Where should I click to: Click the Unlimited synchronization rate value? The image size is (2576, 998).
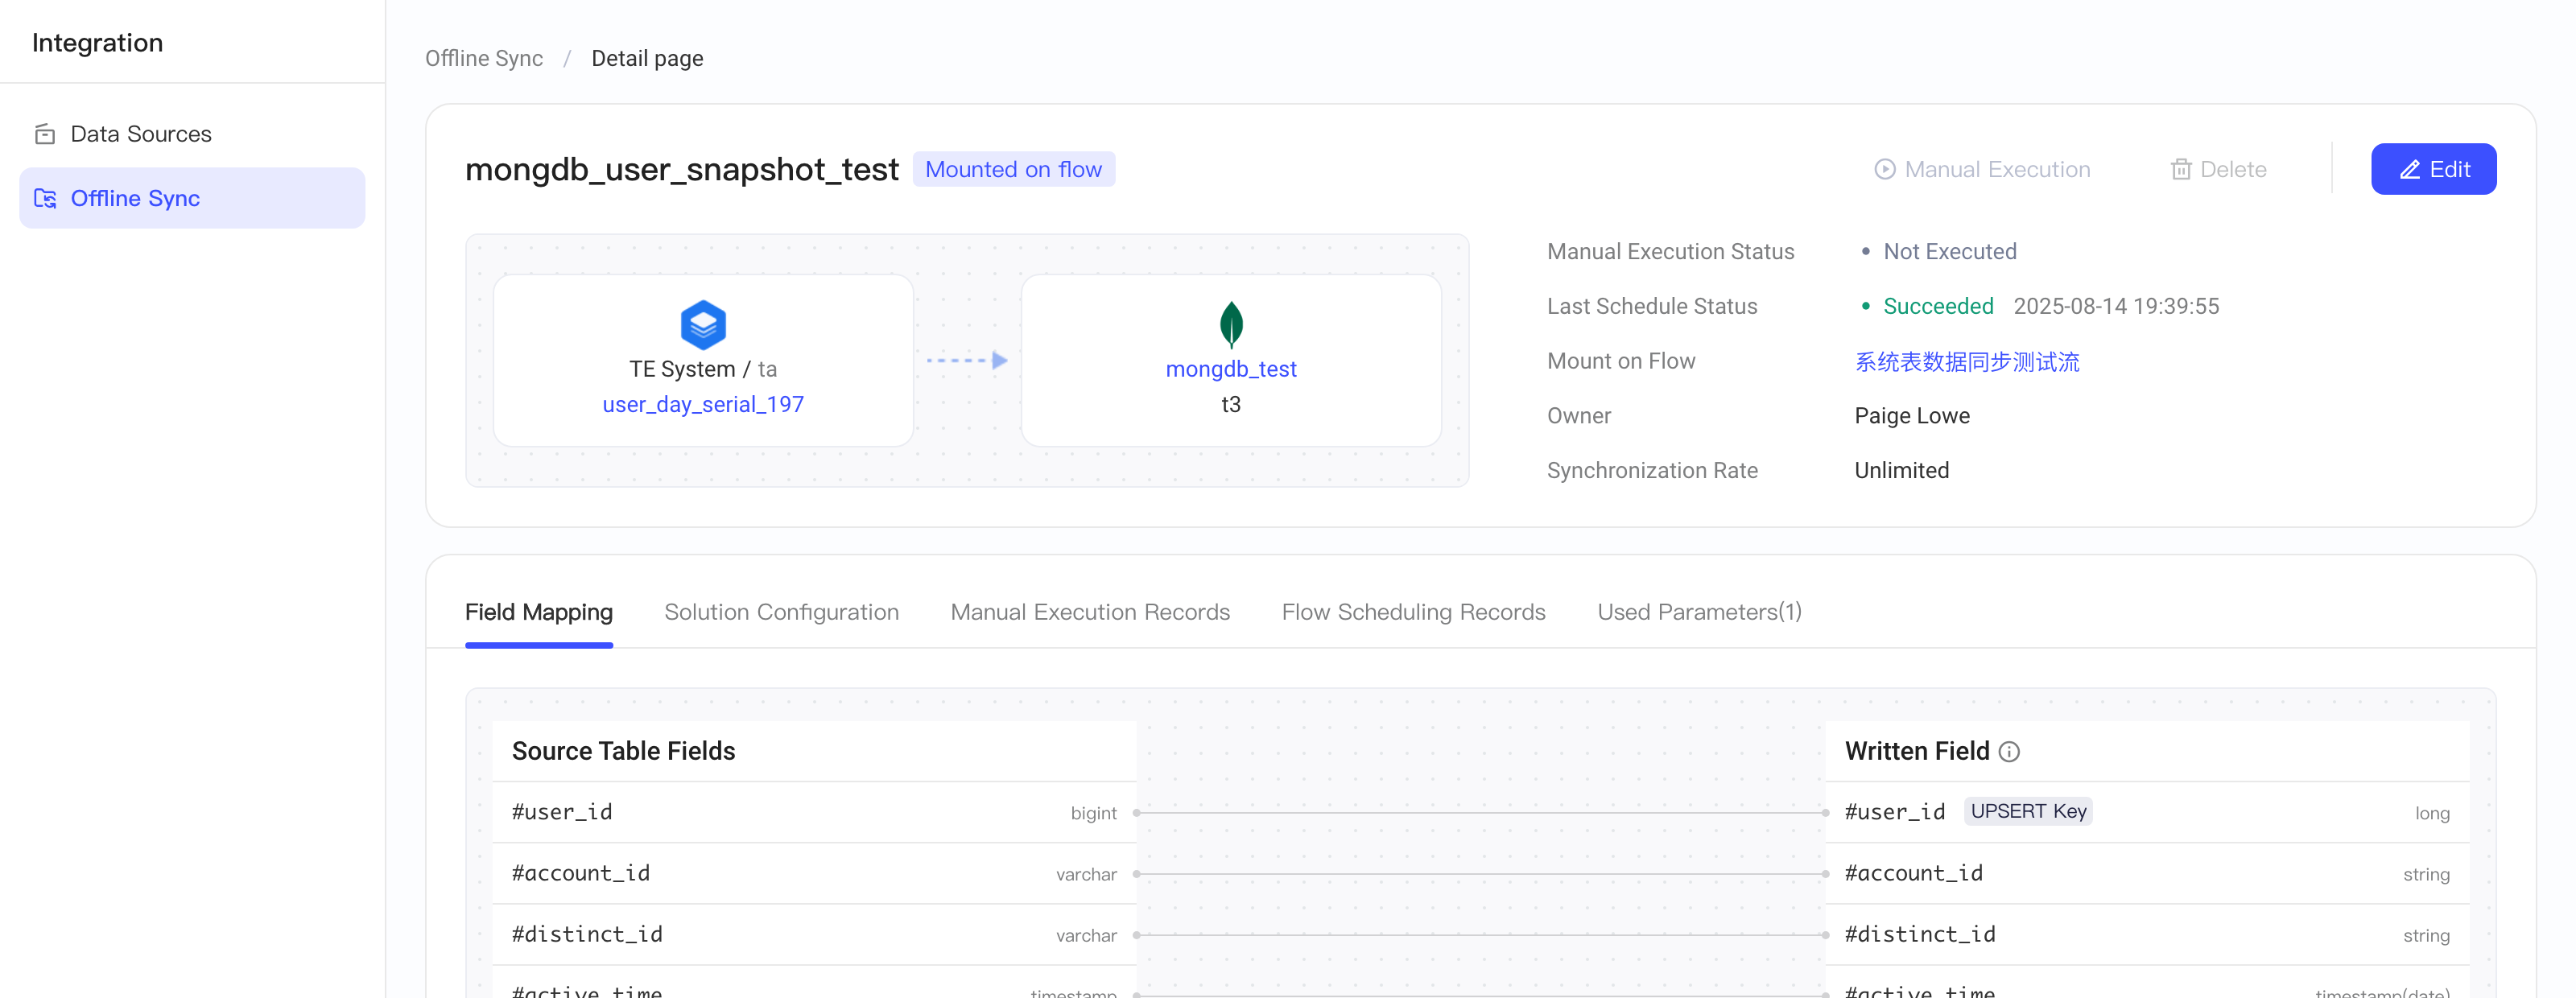pos(1901,470)
